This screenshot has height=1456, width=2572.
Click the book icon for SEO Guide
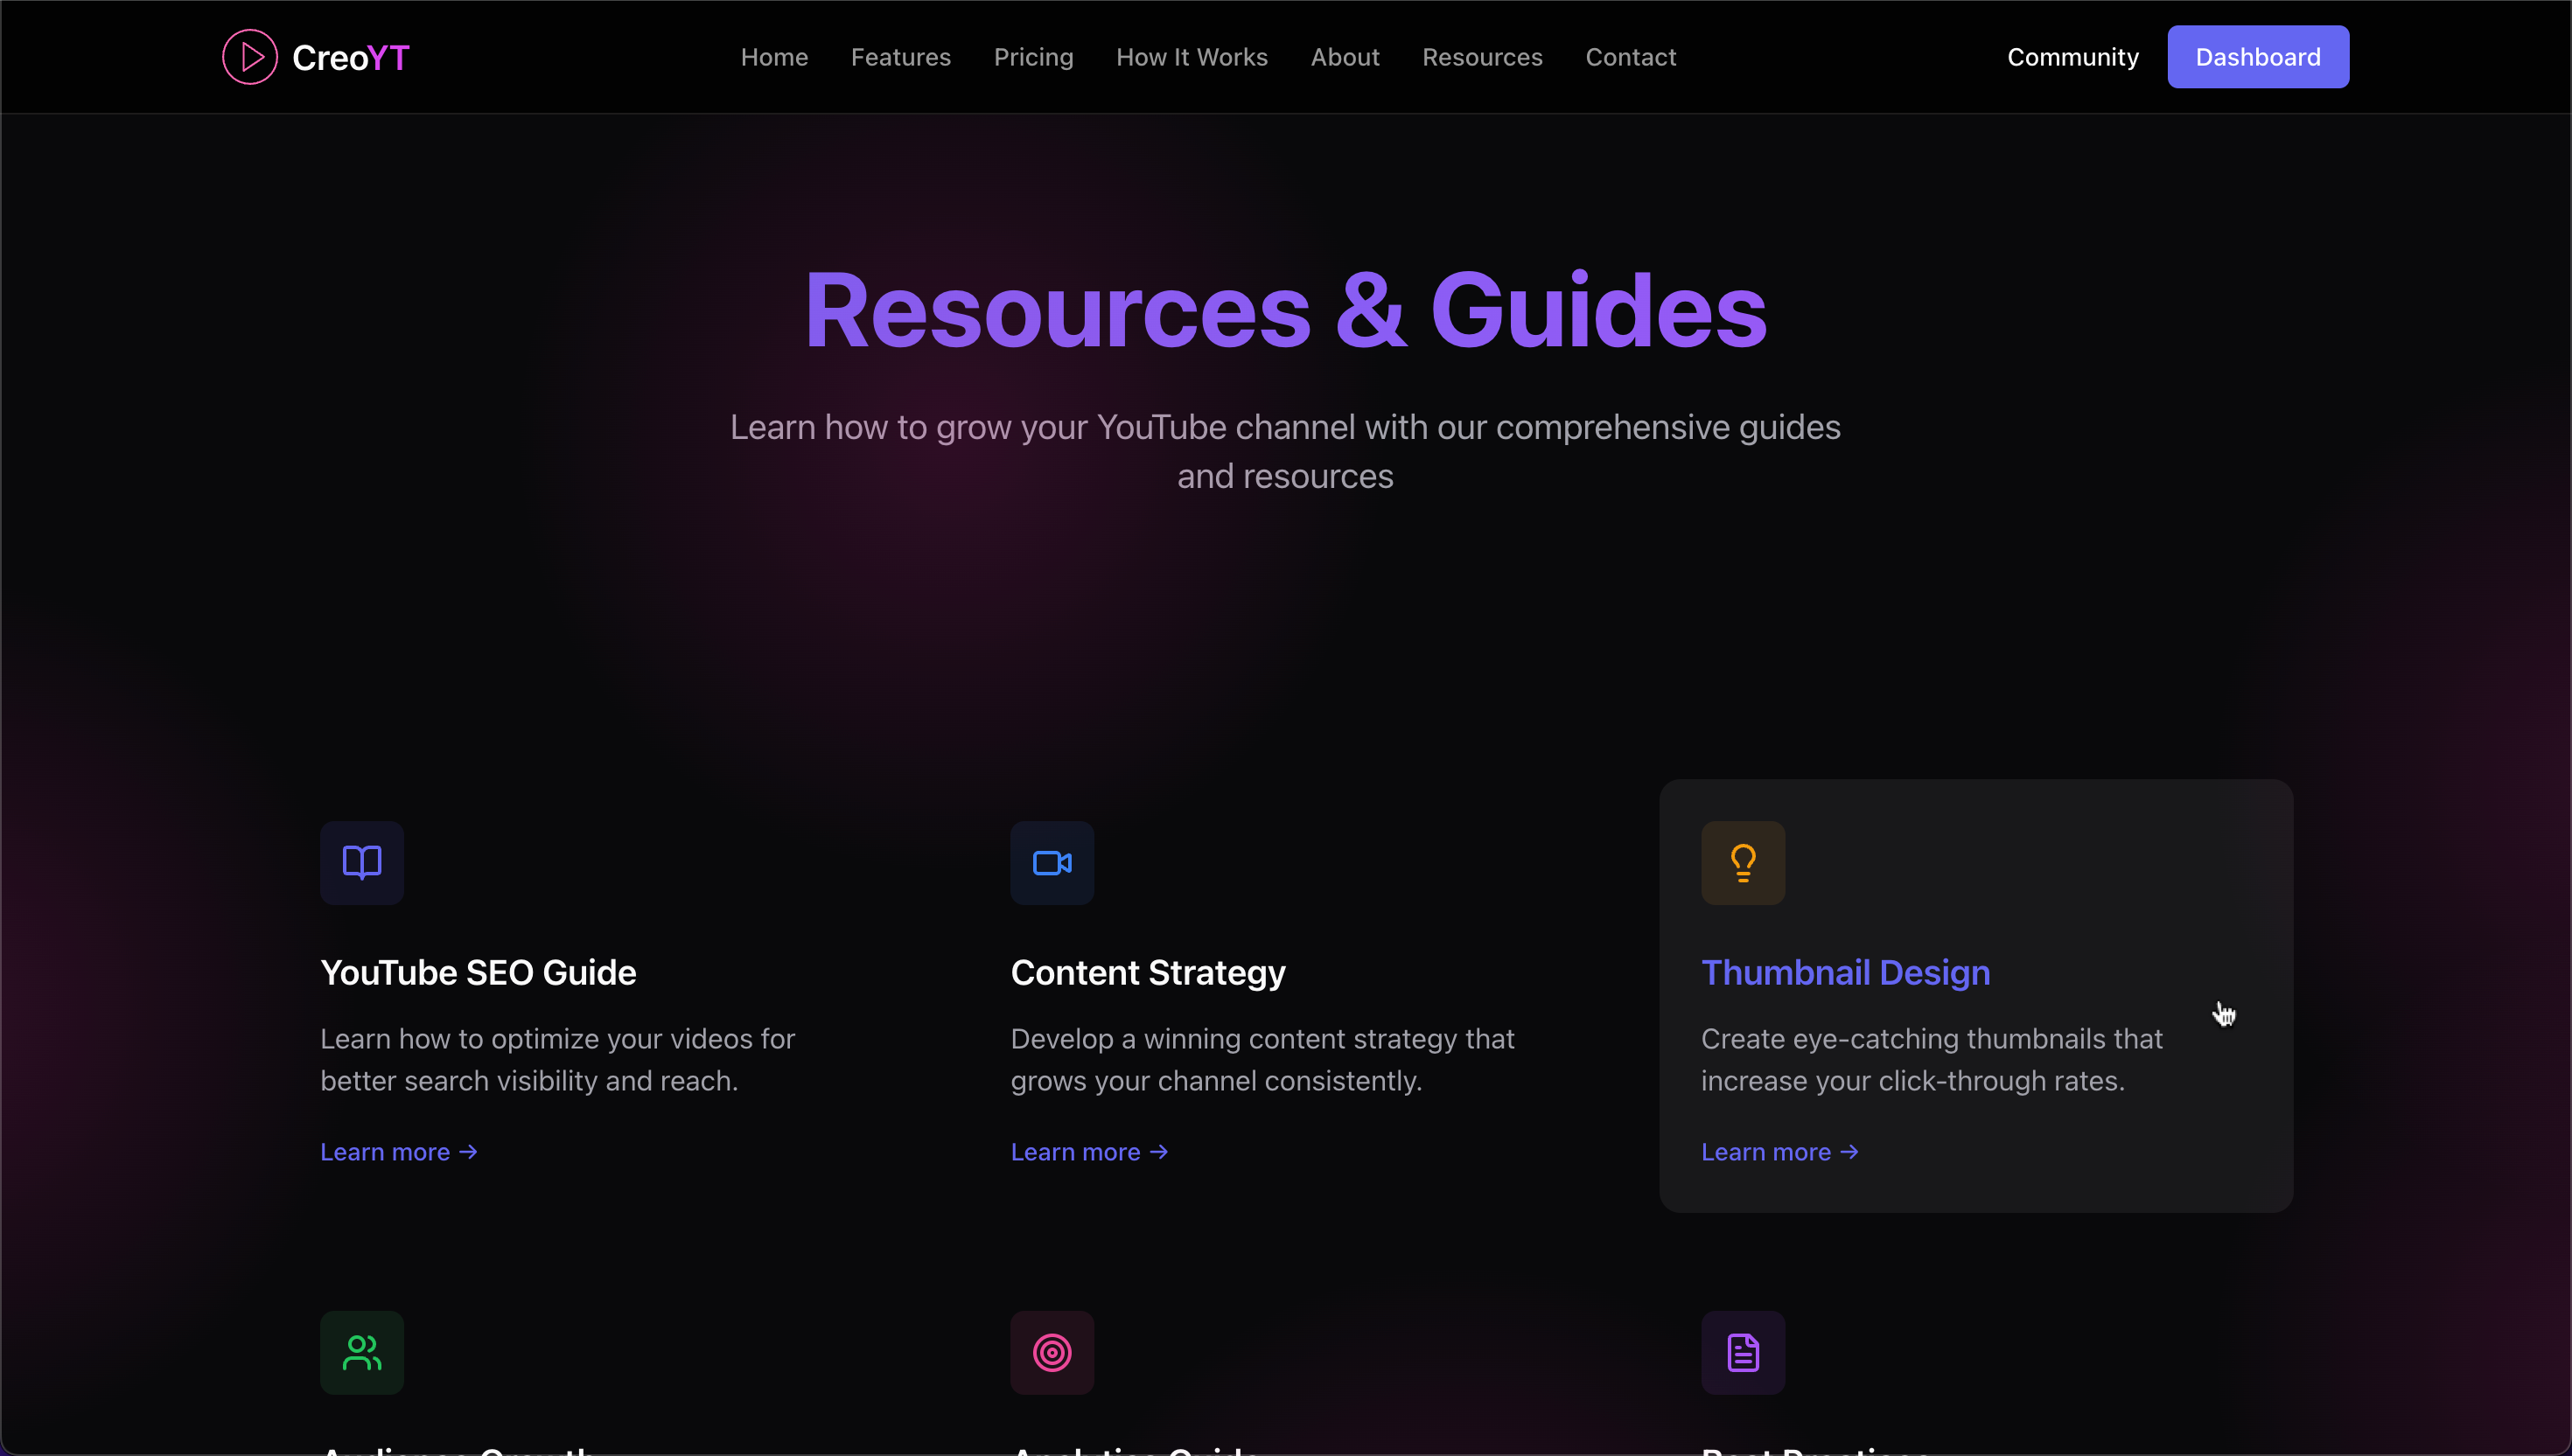[x=362, y=863]
